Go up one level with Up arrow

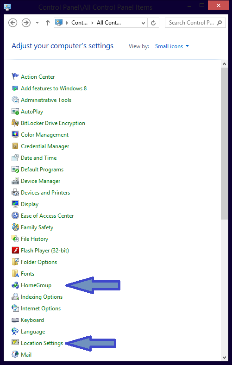pyautogui.click(x=48, y=23)
